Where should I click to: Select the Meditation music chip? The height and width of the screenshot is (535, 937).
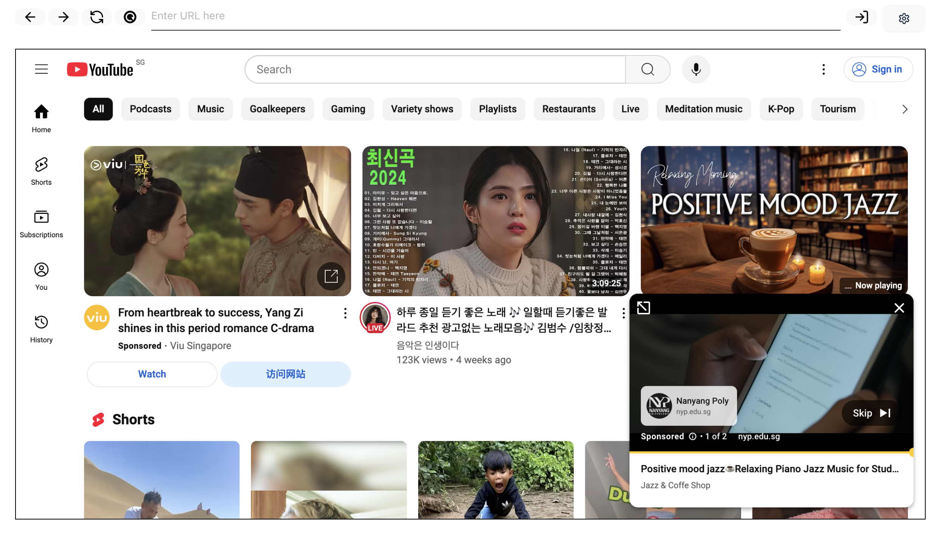tap(703, 109)
